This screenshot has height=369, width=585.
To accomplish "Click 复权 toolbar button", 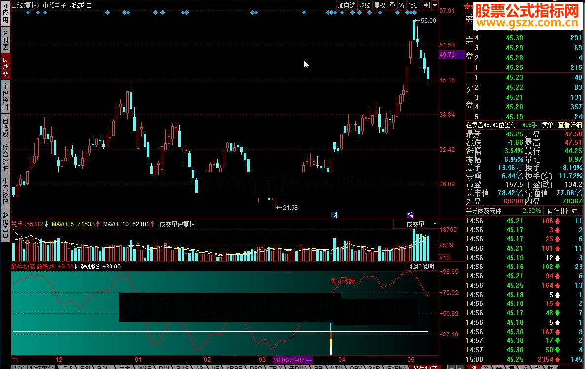I will click(379, 5).
